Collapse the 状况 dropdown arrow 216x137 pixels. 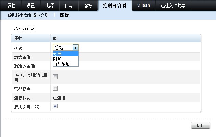pyautogui.click(x=75, y=47)
